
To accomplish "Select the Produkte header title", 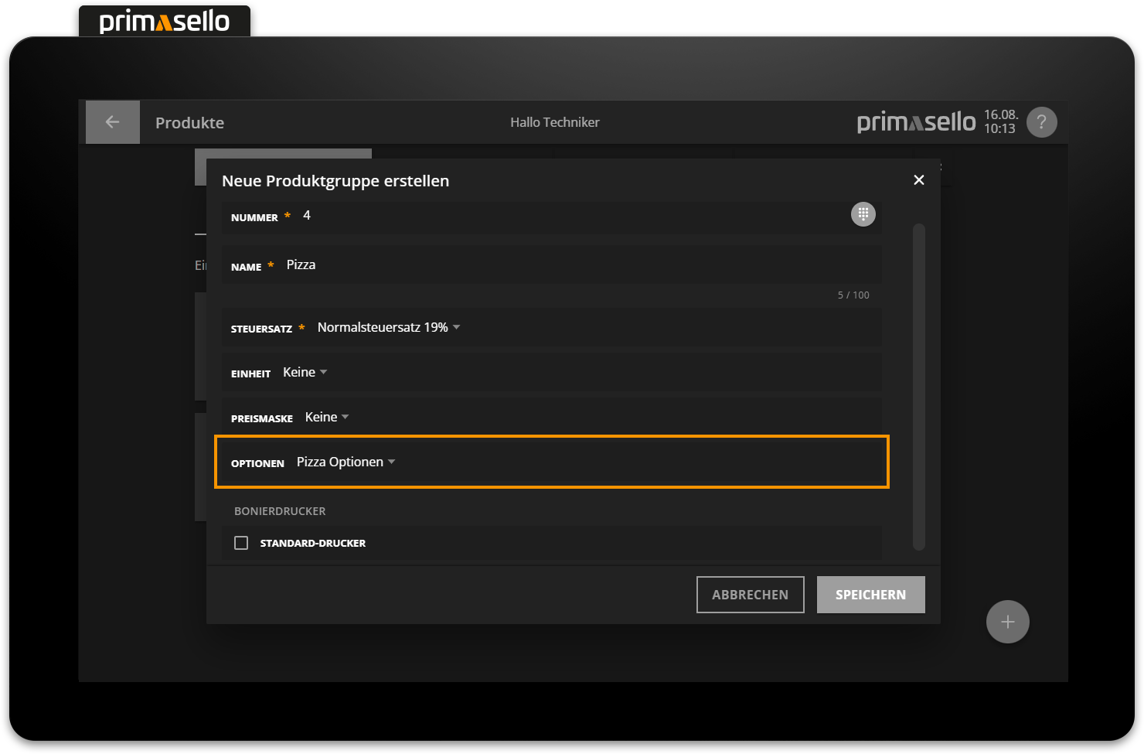I will pyautogui.click(x=189, y=122).
